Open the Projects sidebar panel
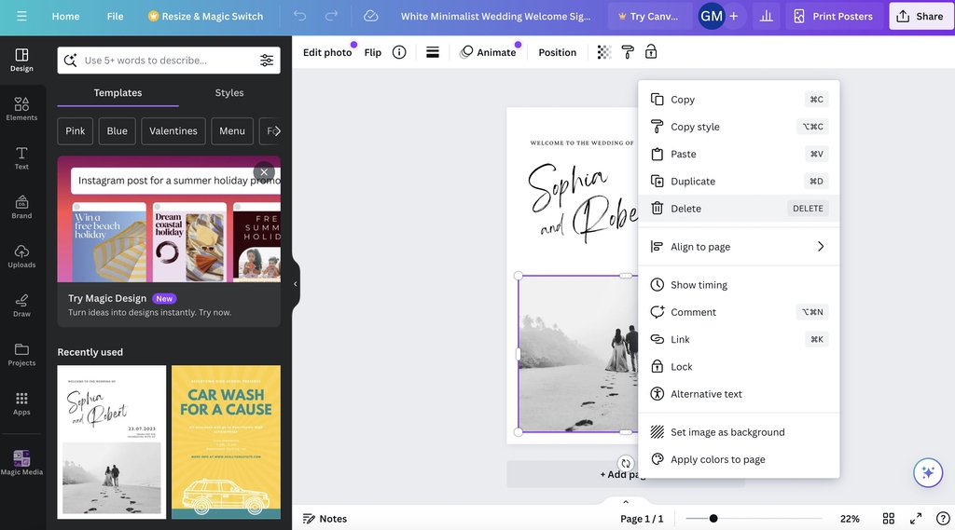The image size is (955, 530). click(21, 355)
